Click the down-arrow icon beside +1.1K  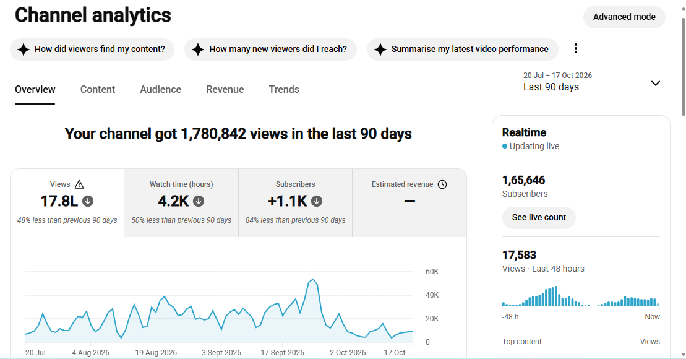click(x=317, y=201)
